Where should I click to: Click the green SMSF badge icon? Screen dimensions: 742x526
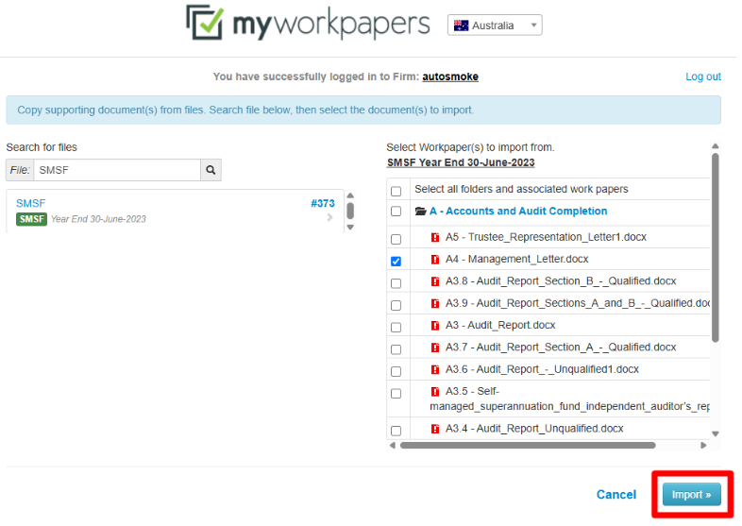pyautogui.click(x=31, y=219)
